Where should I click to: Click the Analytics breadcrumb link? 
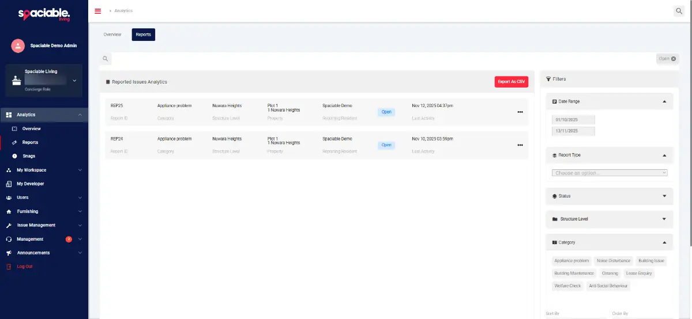point(123,11)
